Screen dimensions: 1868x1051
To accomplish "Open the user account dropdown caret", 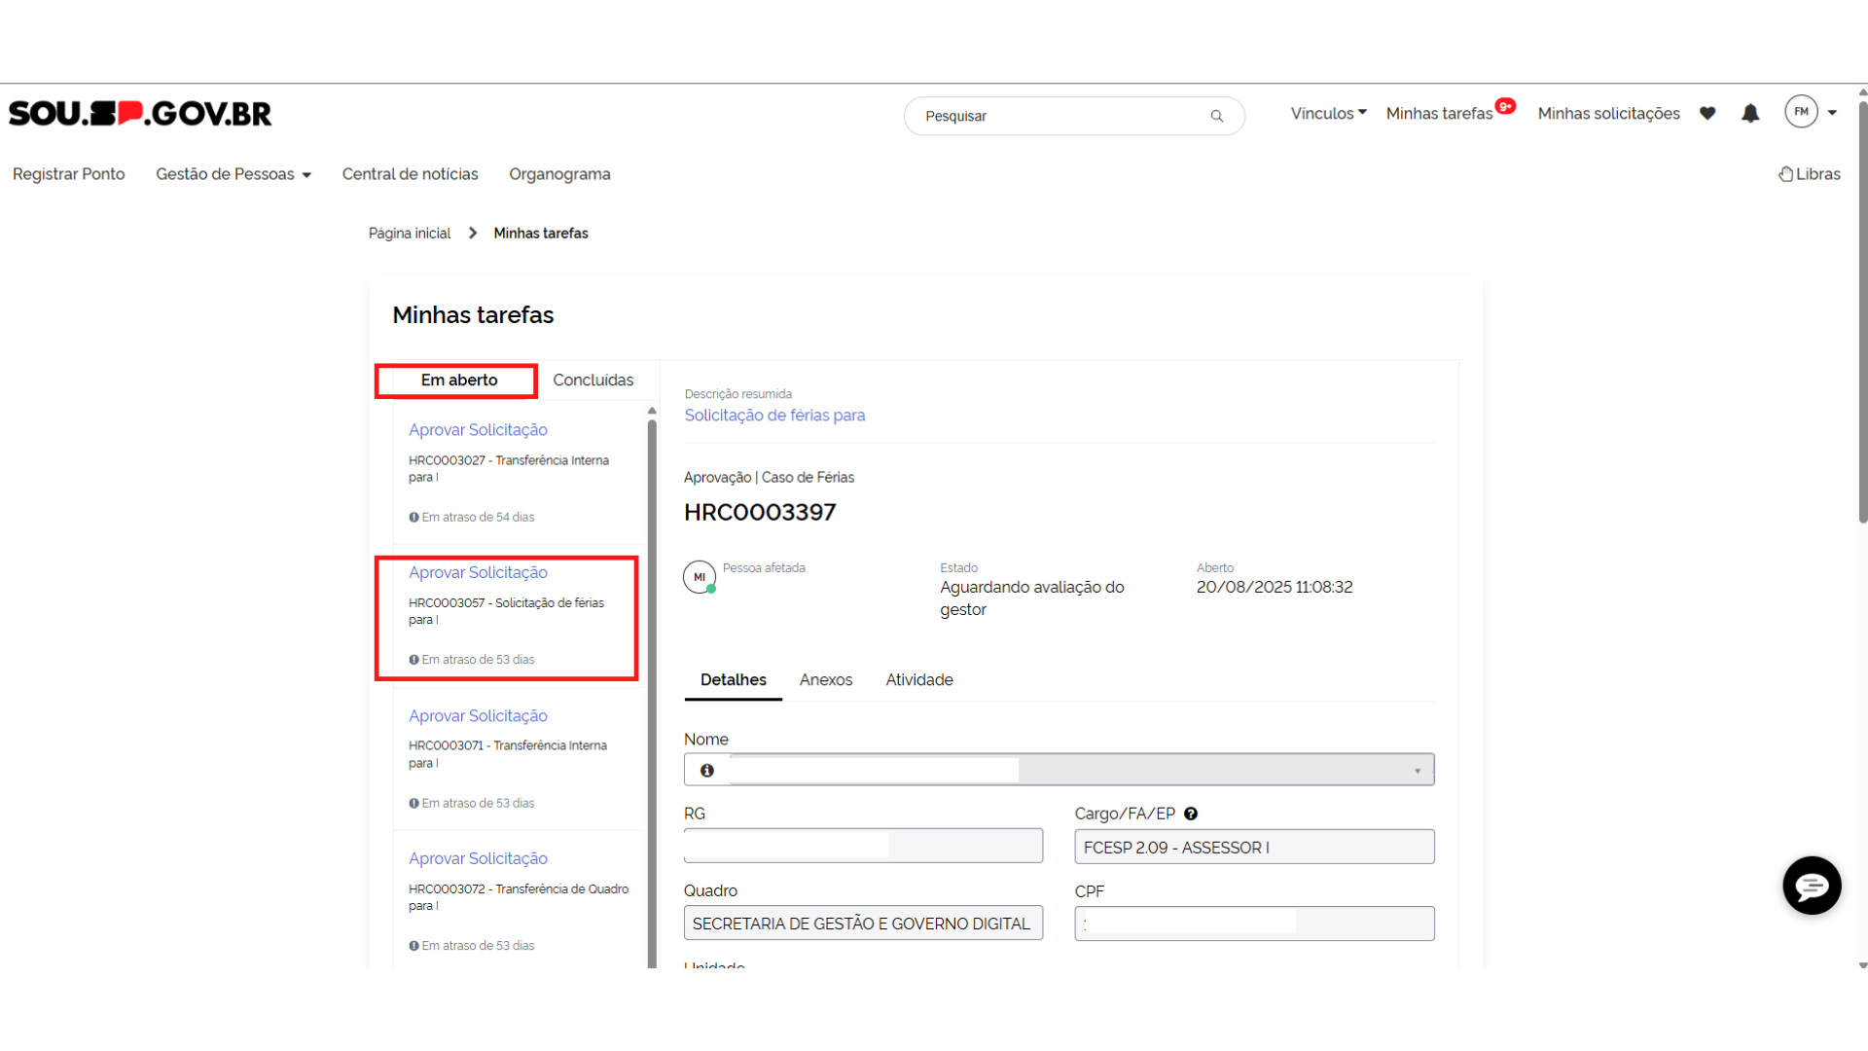I will pyautogui.click(x=1833, y=113).
